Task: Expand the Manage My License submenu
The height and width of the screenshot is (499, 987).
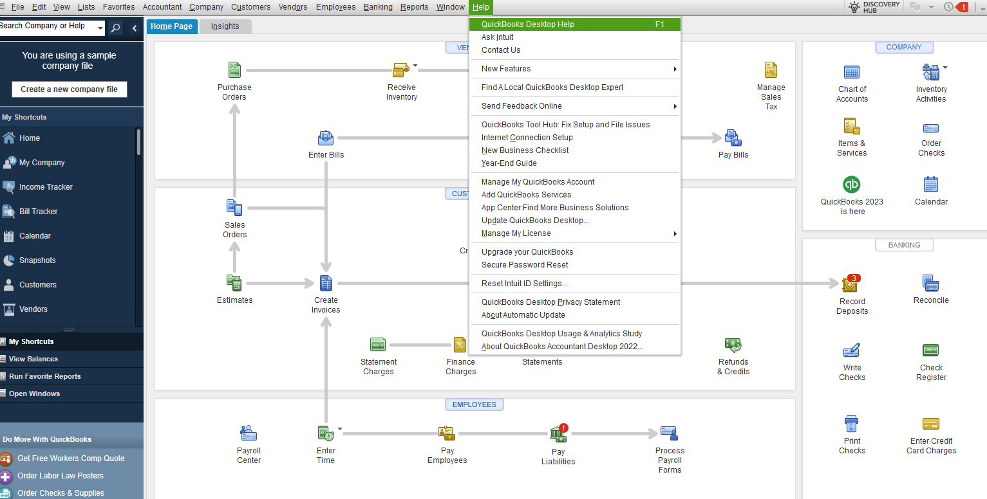Action: coord(675,233)
